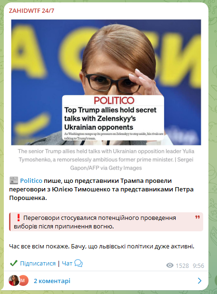Image resolution: width=217 pixels, height=294 pixels.
Task: Click the 9:56 message timestamp
Action: coord(198,266)
